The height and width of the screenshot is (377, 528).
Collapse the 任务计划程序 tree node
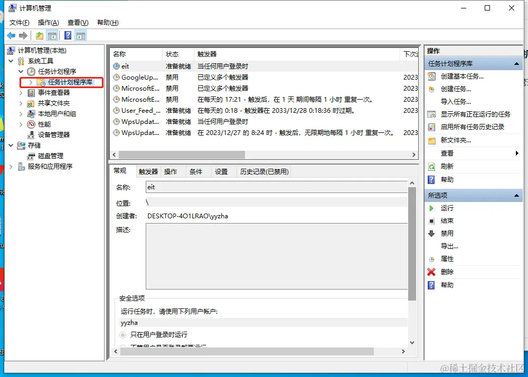pos(21,72)
